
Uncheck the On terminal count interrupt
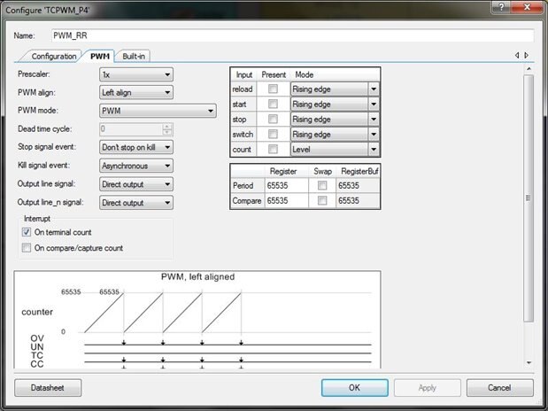pos(26,233)
